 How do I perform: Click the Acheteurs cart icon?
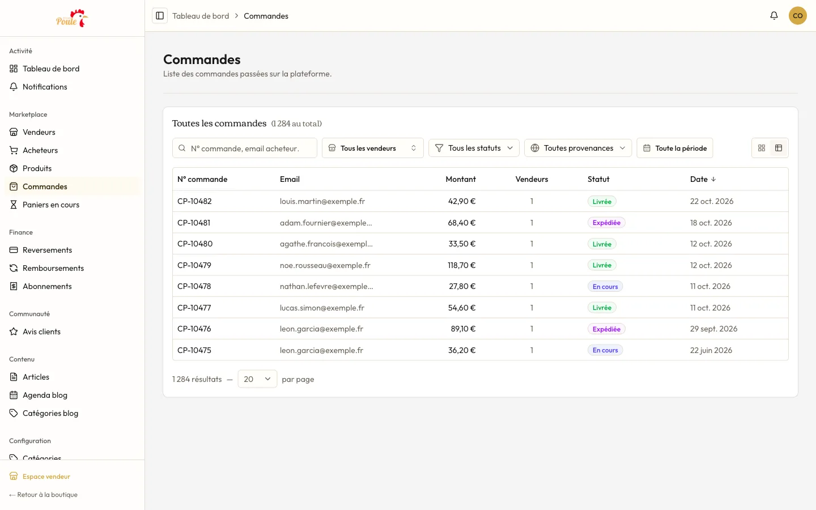click(14, 150)
